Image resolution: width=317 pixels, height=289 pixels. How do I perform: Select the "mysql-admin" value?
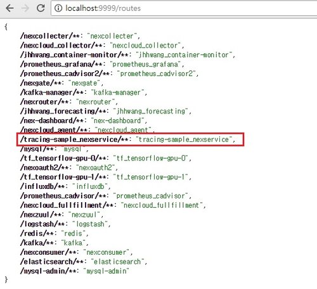pyautogui.click(x=106, y=271)
